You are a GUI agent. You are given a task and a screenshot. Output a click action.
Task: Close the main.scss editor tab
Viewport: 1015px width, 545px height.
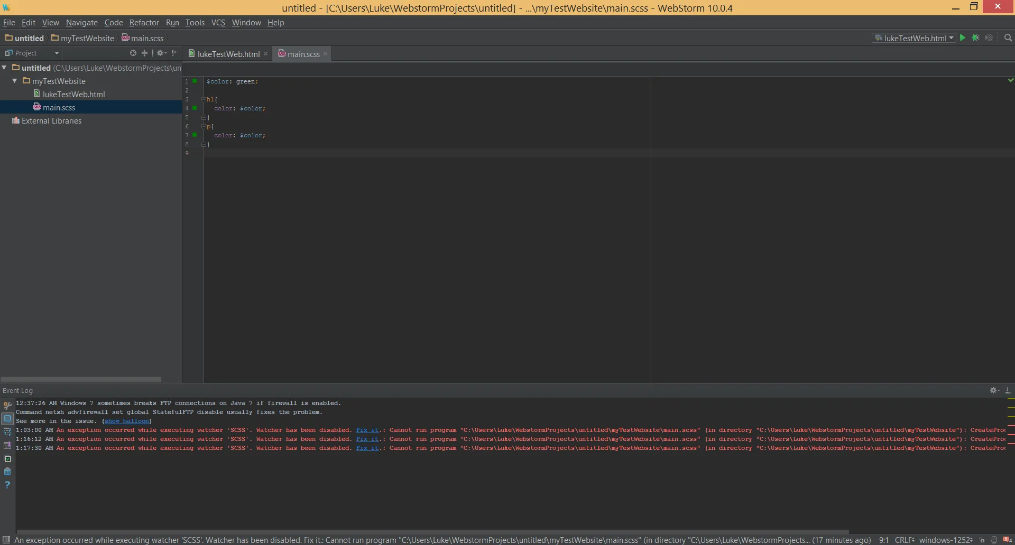point(326,54)
